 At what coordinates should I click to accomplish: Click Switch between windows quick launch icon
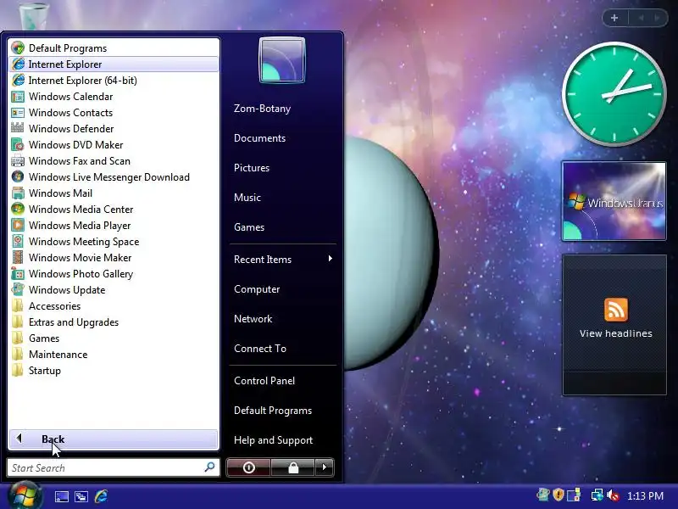[81, 496]
